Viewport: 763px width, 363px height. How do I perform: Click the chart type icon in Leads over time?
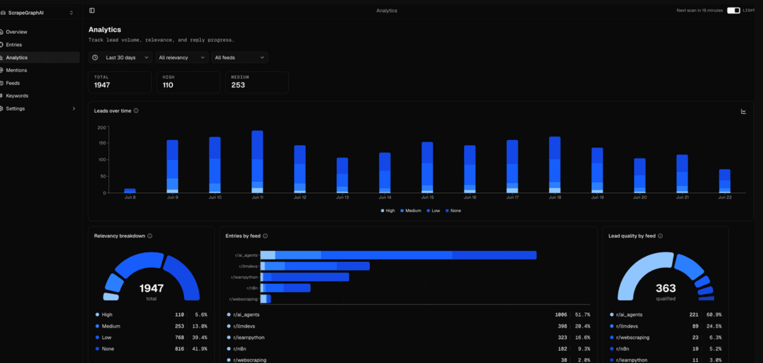pyautogui.click(x=743, y=111)
